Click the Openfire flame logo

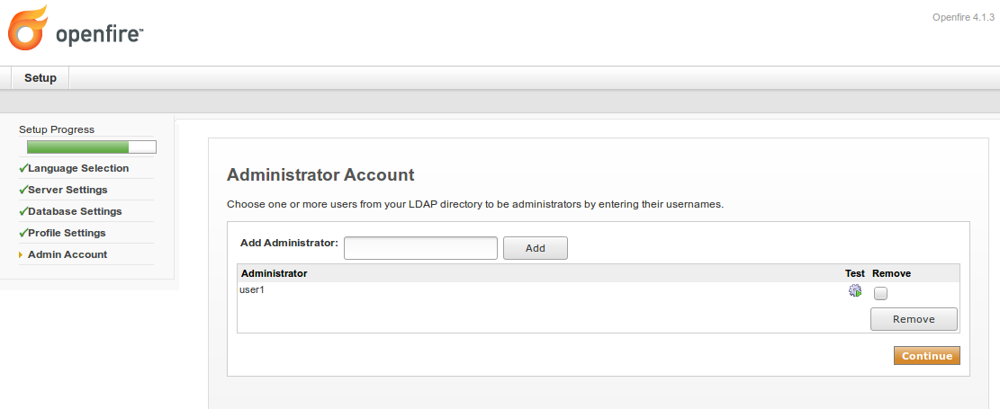27,27
